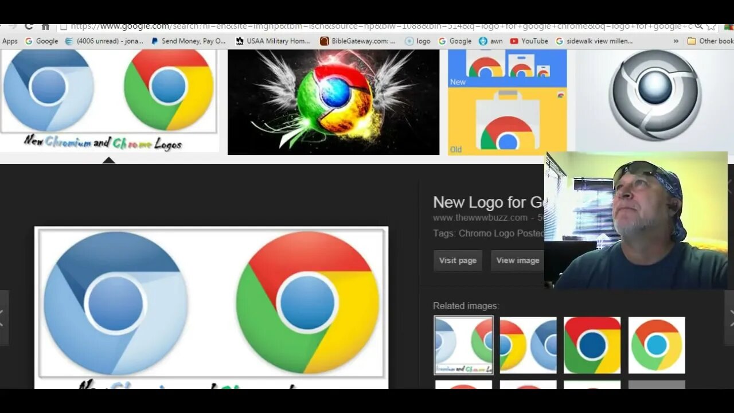Select second related image, Chrome beside Chromium
The height and width of the screenshot is (413, 734).
click(528, 345)
